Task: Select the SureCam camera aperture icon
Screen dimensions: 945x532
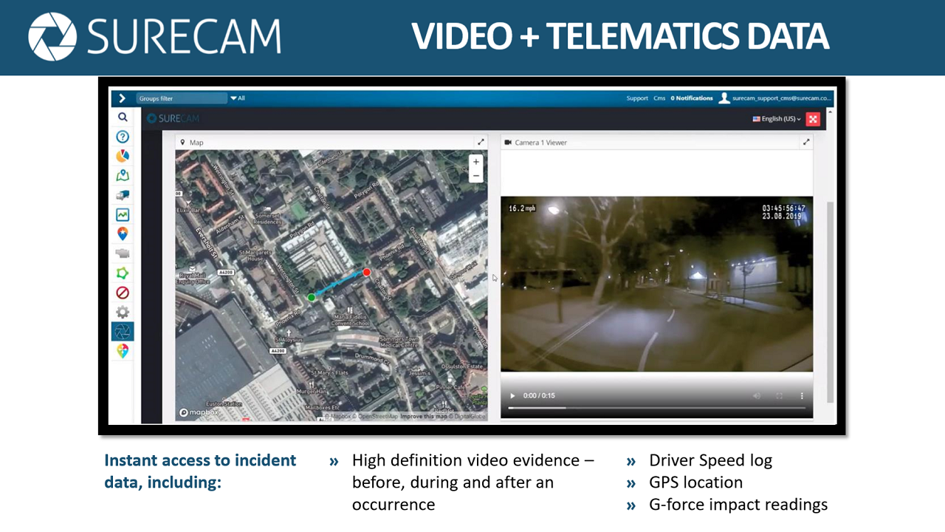Action: pyautogui.click(x=123, y=331)
